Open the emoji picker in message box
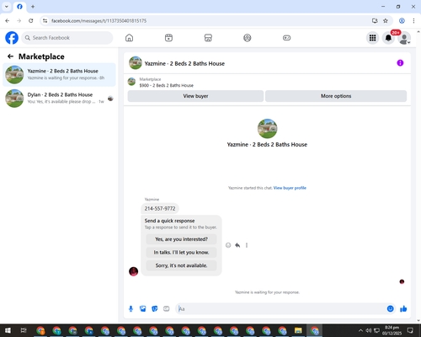This screenshot has width=421, height=337. pos(391,309)
